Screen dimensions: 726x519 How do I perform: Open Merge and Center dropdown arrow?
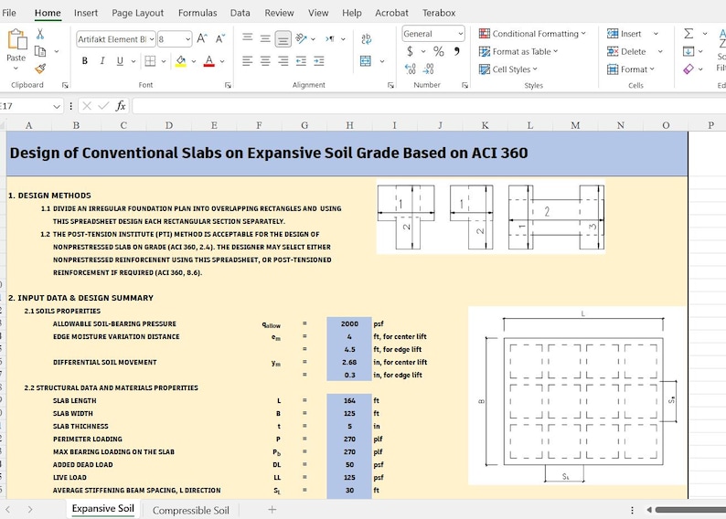(x=382, y=61)
